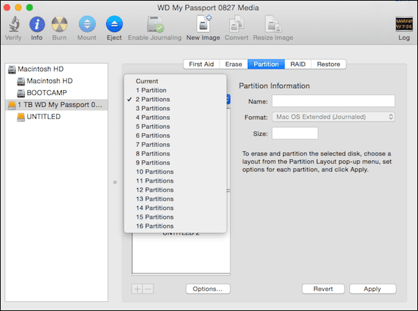418x311 pixels.
Task: Choose 4 Partitions layout
Action: pos(176,117)
